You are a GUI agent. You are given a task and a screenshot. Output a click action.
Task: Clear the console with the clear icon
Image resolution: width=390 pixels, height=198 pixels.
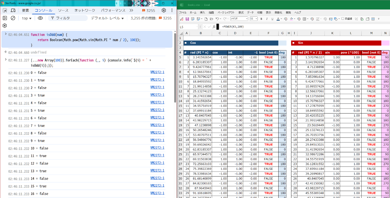(13, 18)
